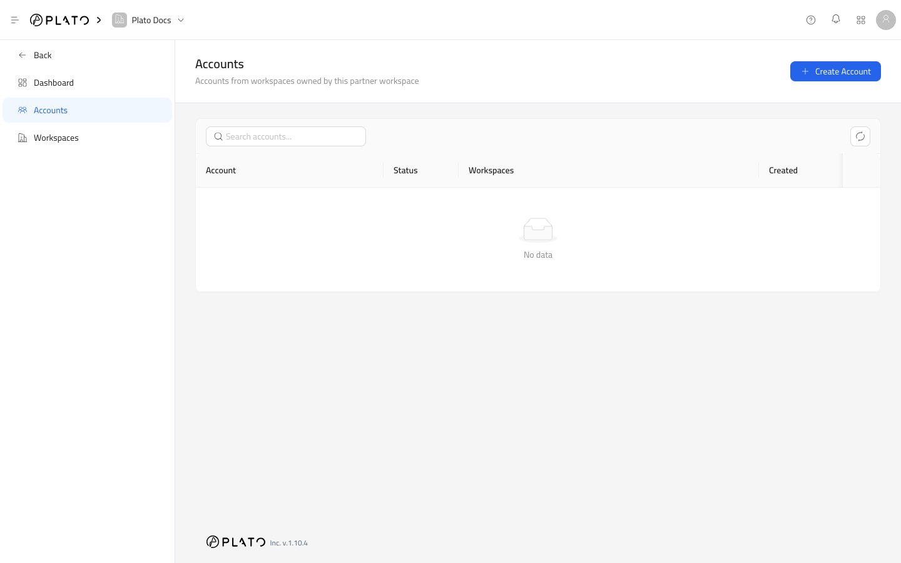This screenshot has width=901, height=563.
Task: Click the Plato logo in footer
Action: coord(236,542)
